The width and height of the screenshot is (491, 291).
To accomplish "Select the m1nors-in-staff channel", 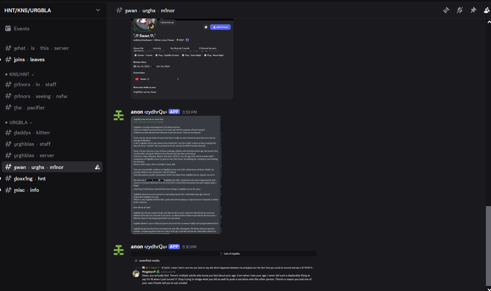I will click(x=52, y=84).
